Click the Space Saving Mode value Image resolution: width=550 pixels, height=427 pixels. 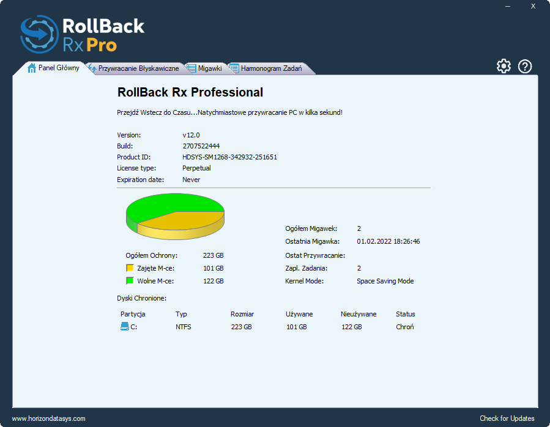click(x=385, y=281)
